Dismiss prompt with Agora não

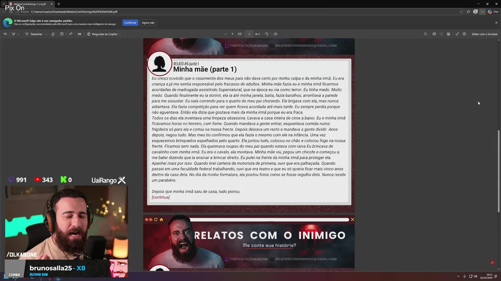148,23
